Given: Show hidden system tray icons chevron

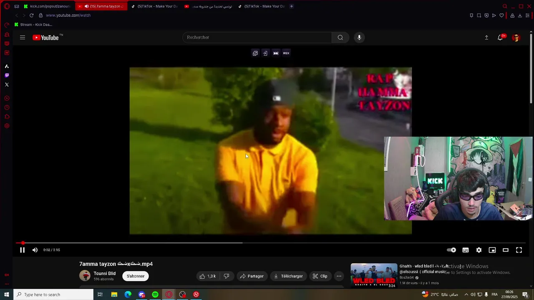Looking at the screenshot, I should (x=466, y=295).
